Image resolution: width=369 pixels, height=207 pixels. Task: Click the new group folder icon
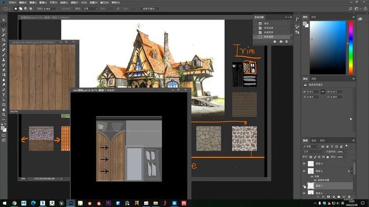coord(339,197)
